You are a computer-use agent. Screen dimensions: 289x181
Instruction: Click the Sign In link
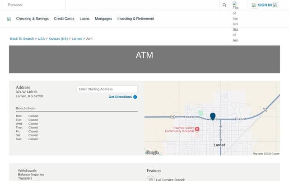point(265,5)
